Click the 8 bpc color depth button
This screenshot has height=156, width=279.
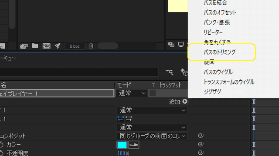click(75, 46)
